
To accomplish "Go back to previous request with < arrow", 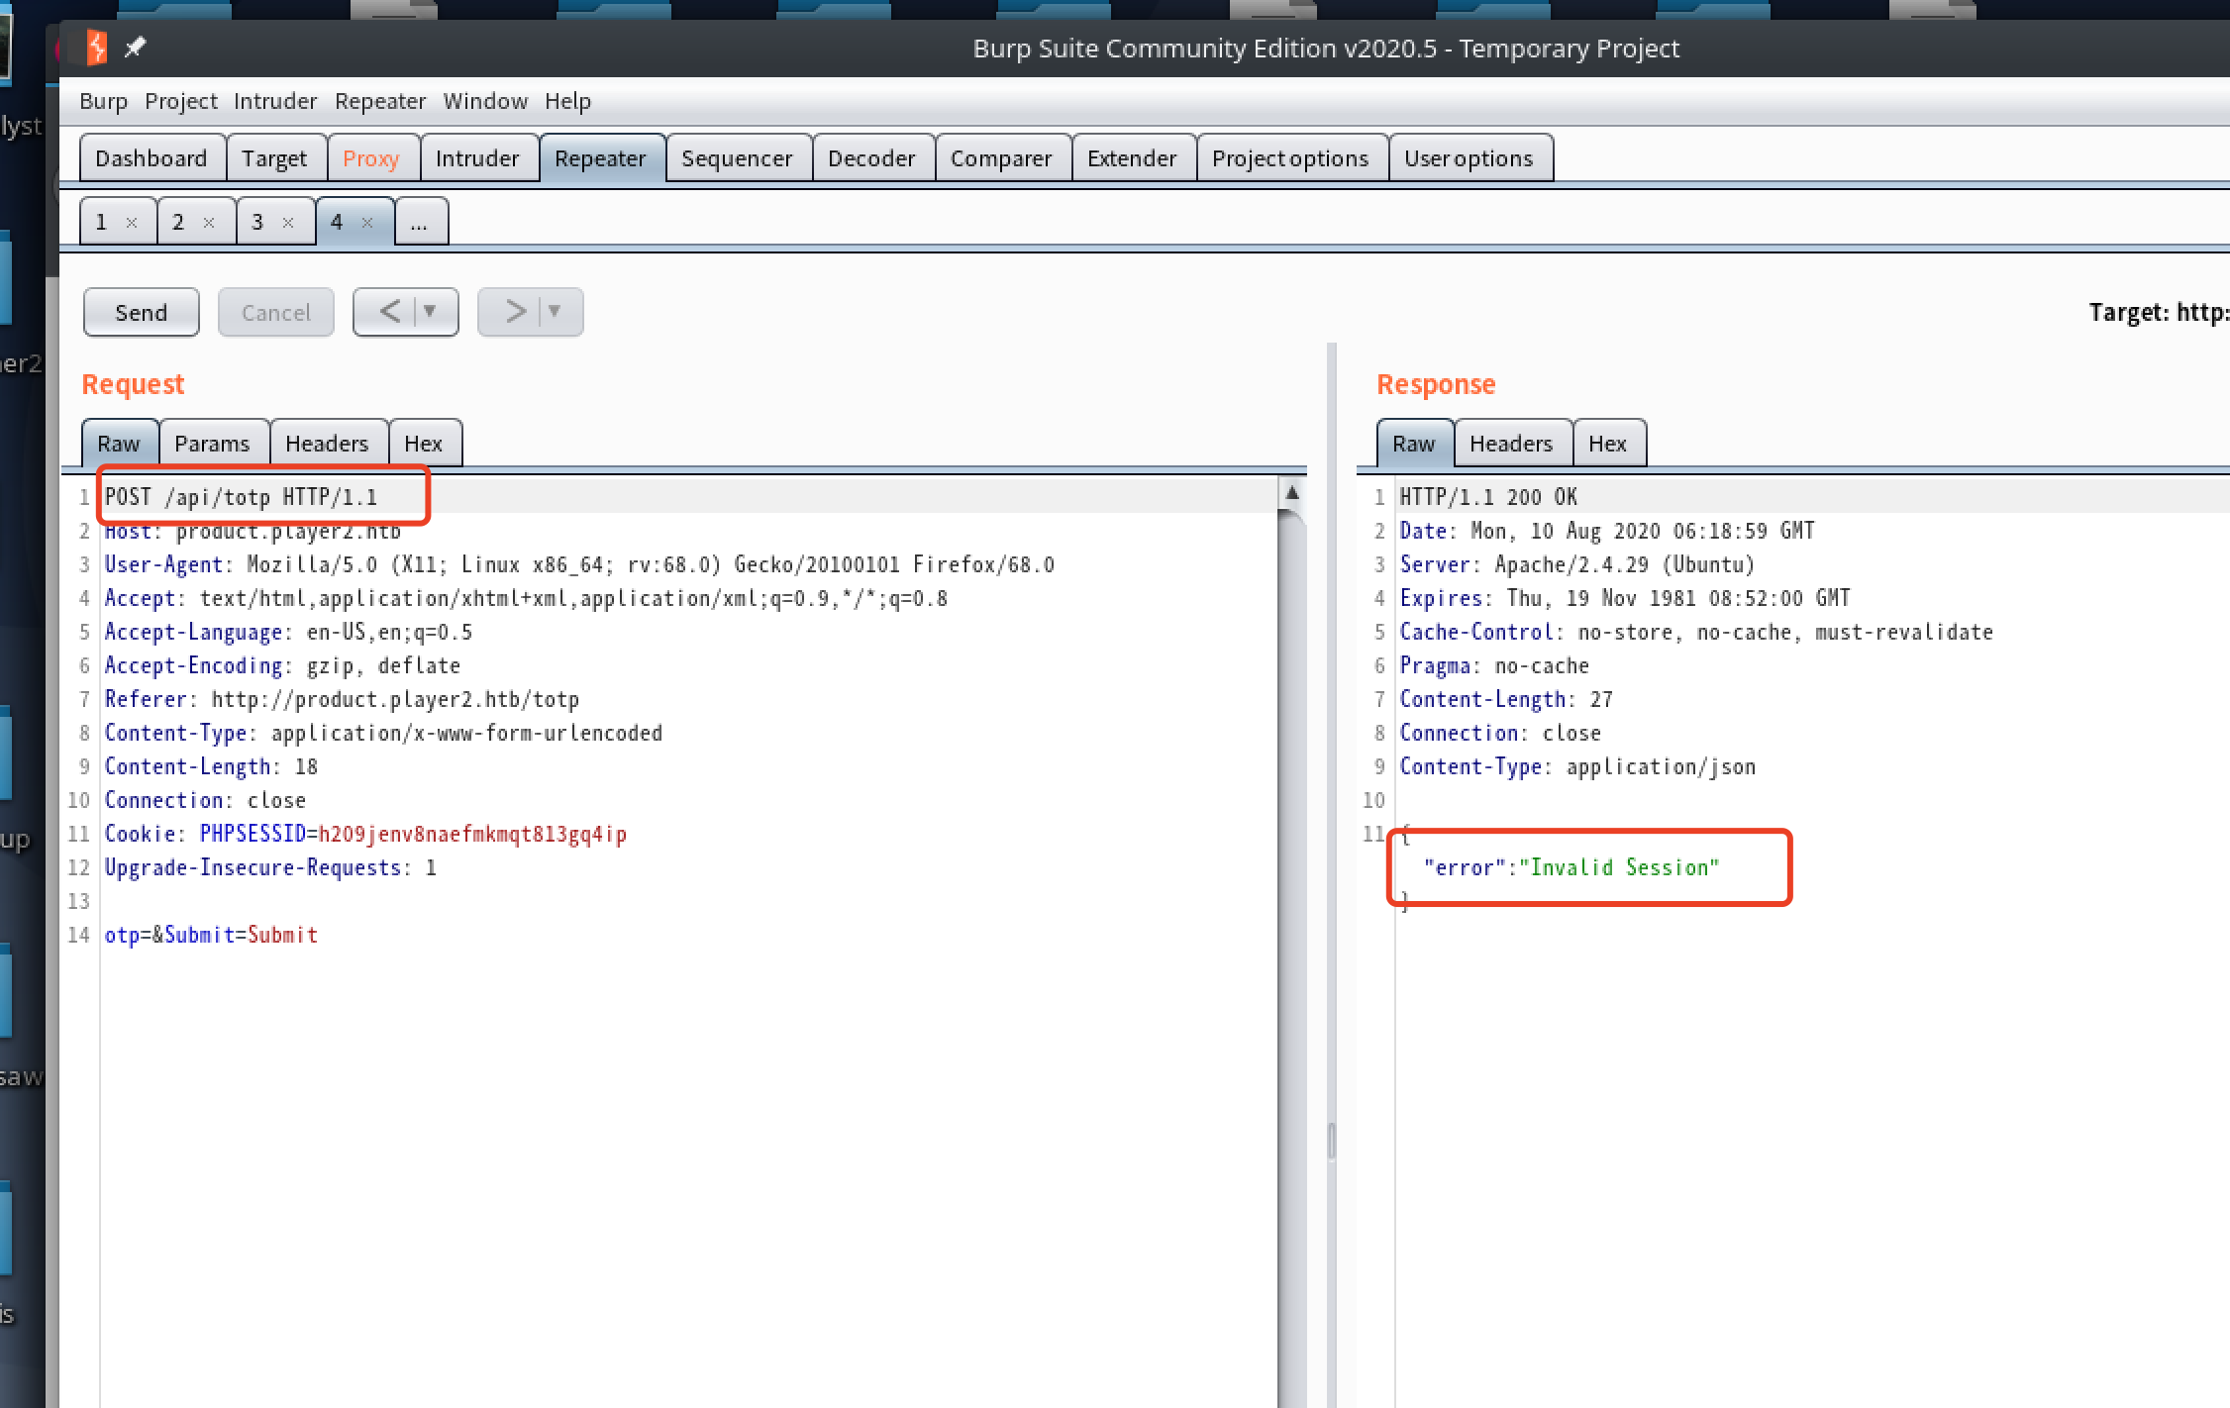I will point(389,312).
